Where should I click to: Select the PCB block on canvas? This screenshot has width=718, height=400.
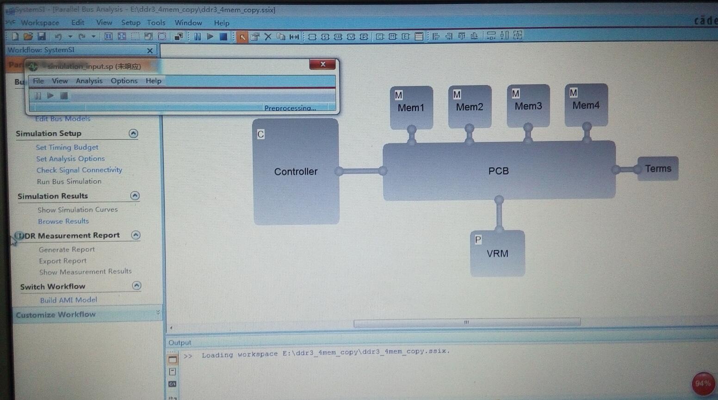point(499,171)
